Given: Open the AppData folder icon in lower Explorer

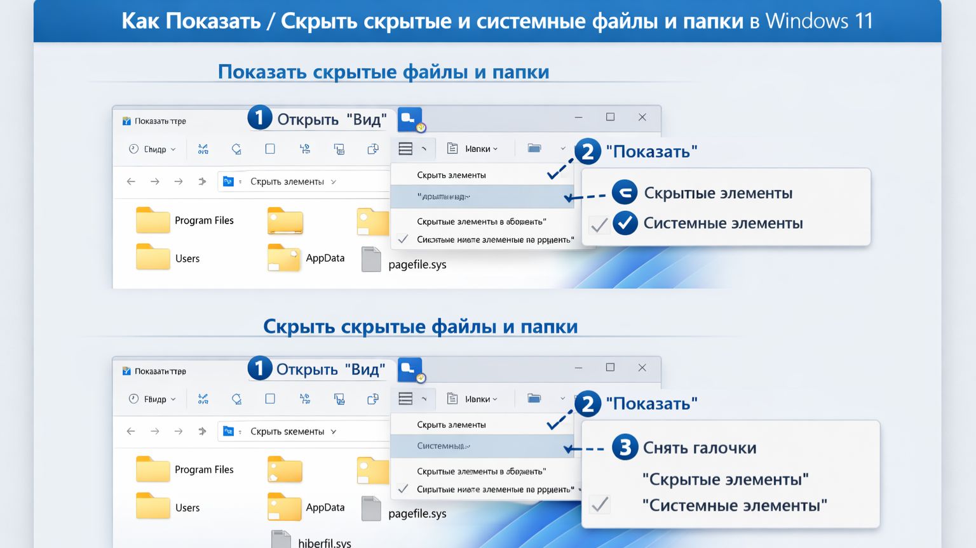Looking at the screenshot, I should [284, 507].
